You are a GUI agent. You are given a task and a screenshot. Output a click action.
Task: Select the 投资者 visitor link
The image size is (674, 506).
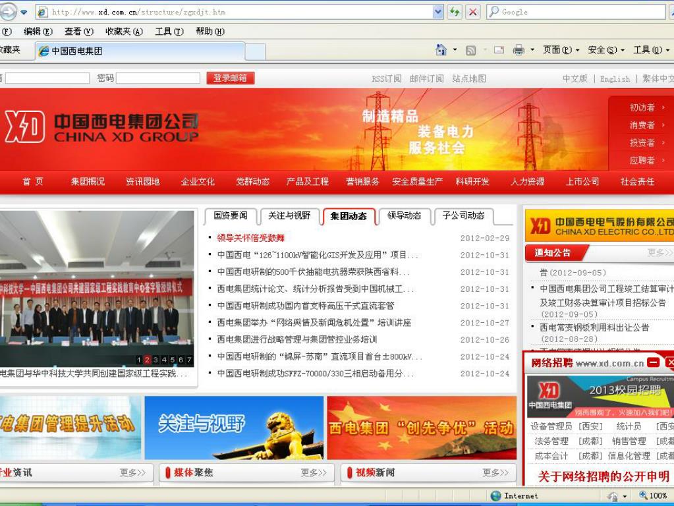click(642, 143)
